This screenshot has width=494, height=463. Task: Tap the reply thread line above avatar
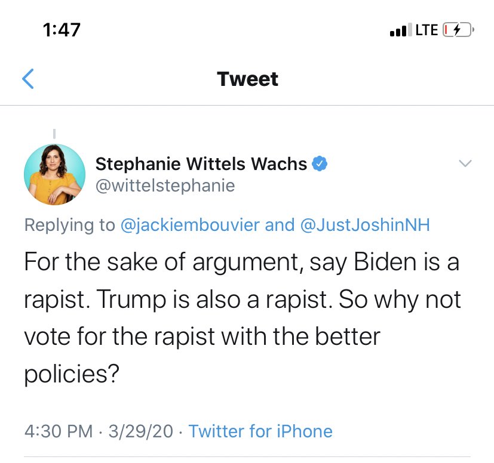54,134
